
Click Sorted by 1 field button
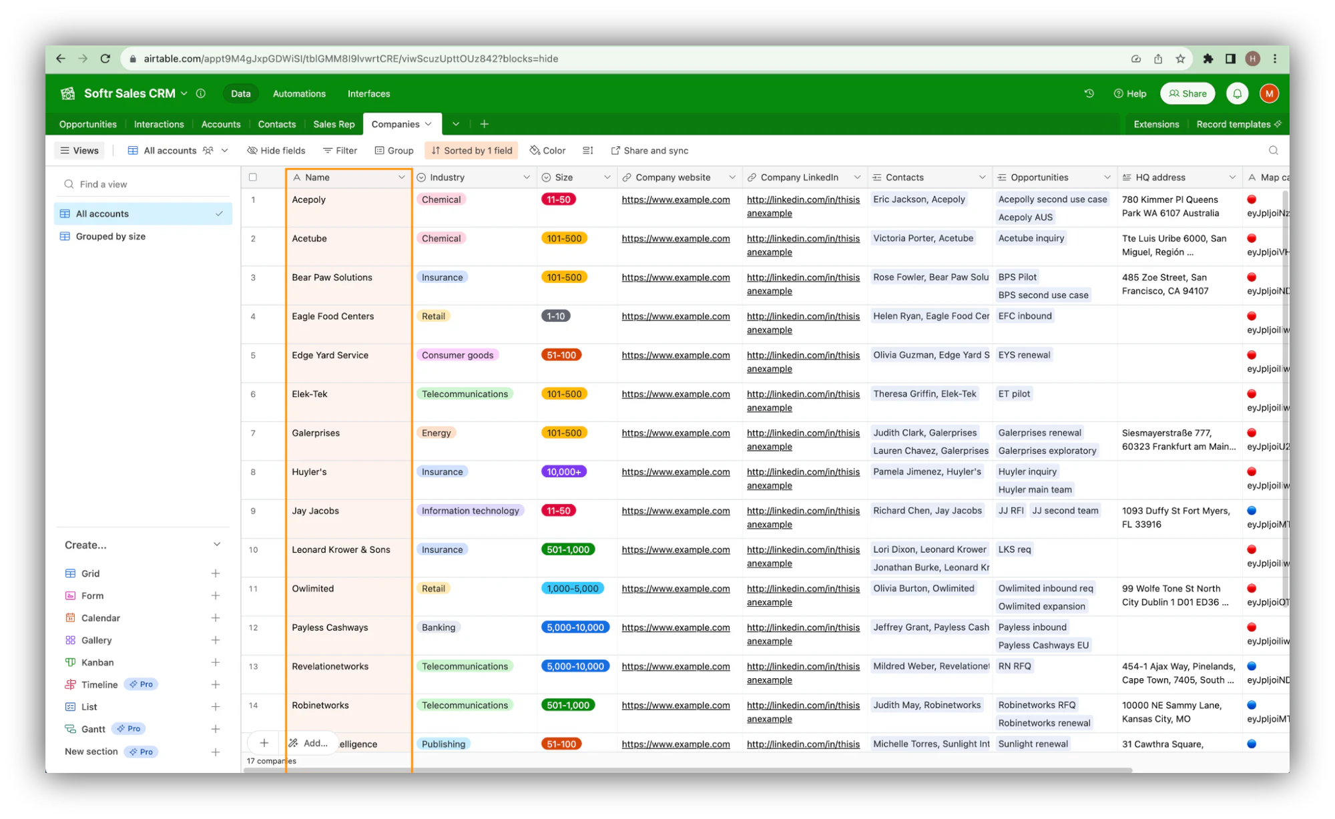coord(472,150)
